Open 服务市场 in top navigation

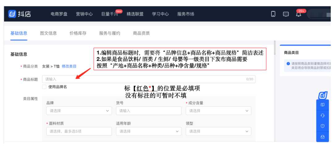186,14
